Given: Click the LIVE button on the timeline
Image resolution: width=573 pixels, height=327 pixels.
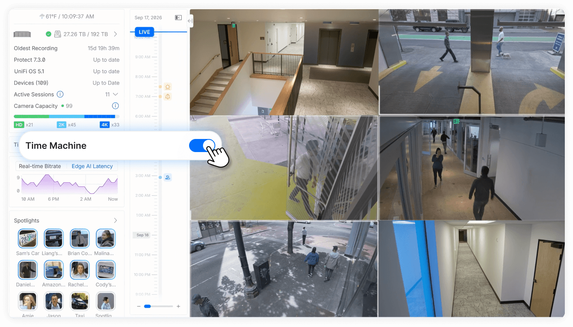Looking at the screenshot, I should pyautogui.click(x=144, y=32).
